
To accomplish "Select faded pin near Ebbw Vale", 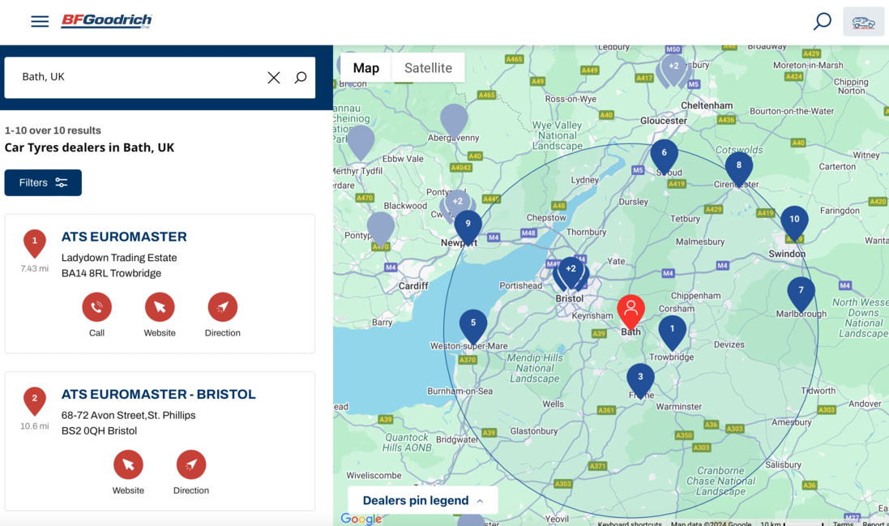I will click(x=361, y=141).
